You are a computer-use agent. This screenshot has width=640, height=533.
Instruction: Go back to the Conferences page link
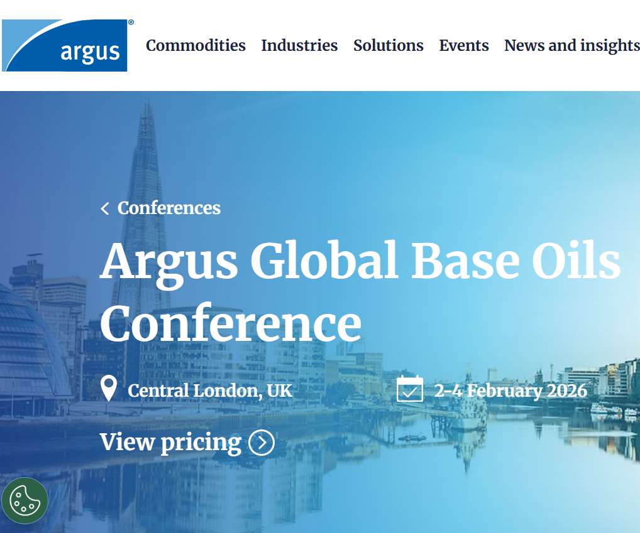point(168,208)
